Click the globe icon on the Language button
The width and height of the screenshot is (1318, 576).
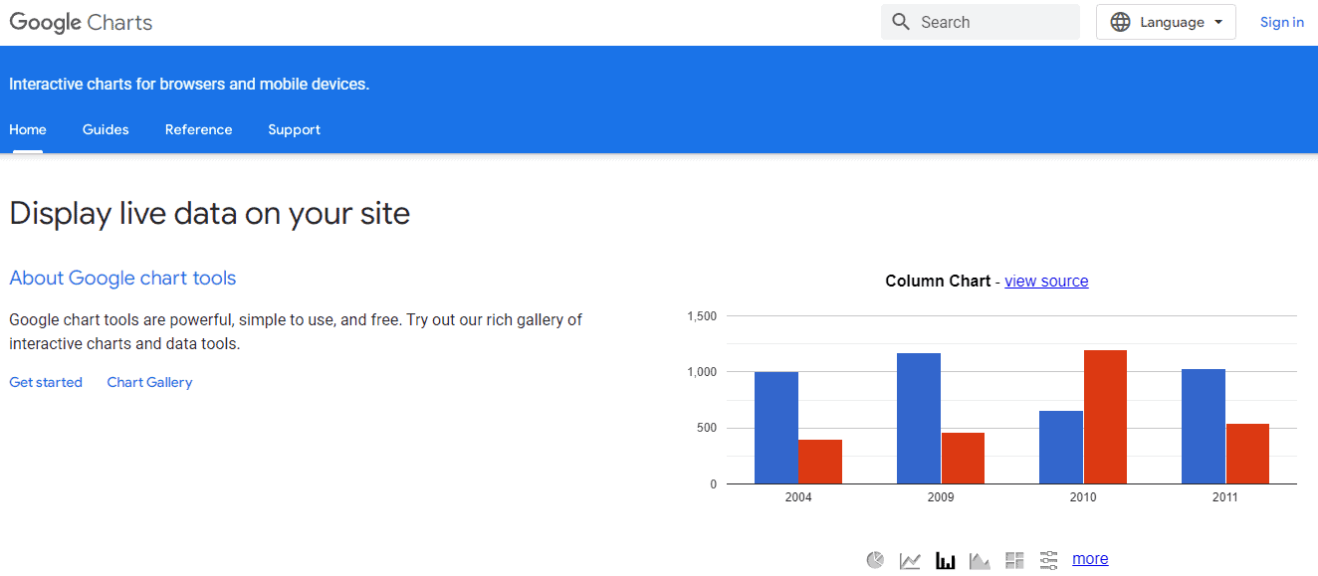1122,21
